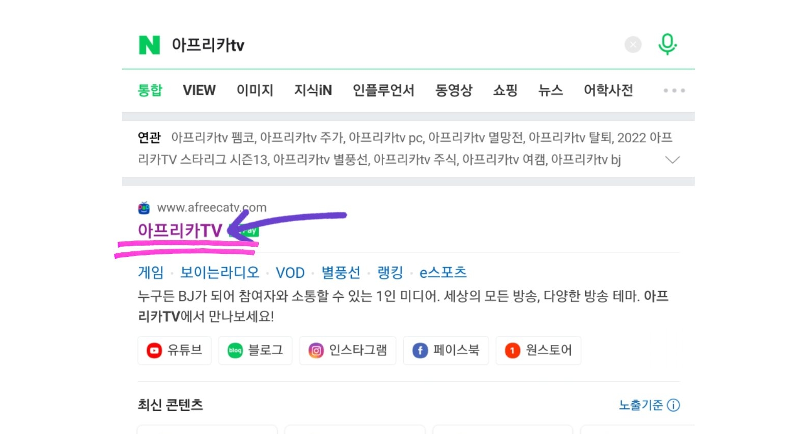
Task: Open the 유튜브 YouTube channel button
Action: [x=174, y=351]
